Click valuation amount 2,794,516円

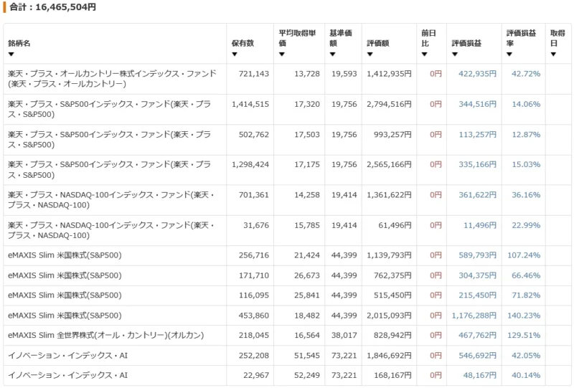[389, 104]
